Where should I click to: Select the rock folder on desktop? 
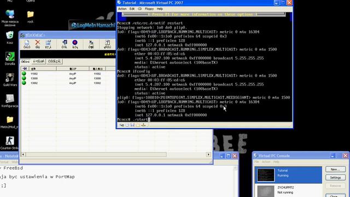coord(31,17)
